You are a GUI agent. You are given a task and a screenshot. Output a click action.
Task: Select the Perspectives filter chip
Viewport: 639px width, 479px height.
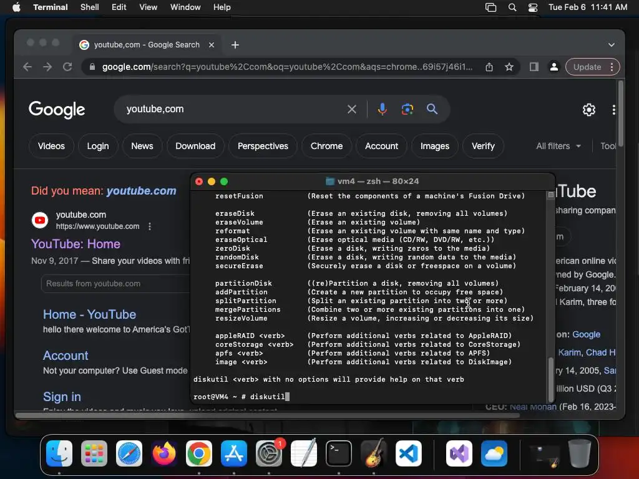263,146
